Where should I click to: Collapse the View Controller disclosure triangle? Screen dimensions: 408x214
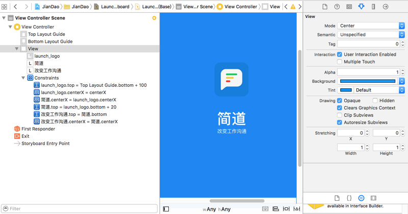tap(10, 27)
